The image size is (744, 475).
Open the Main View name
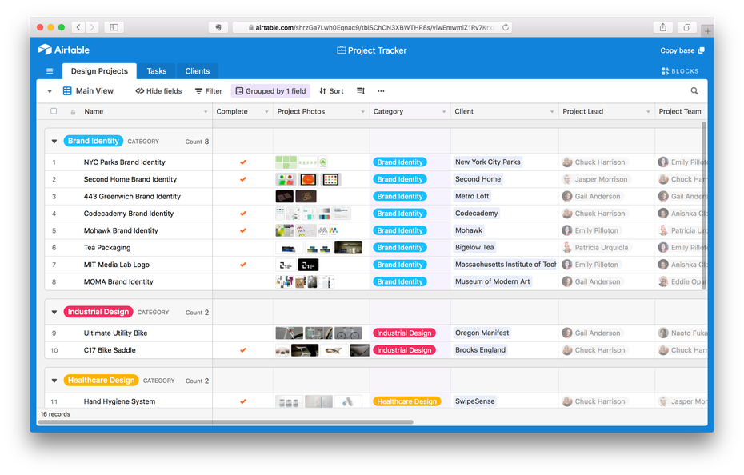coord(94,90)
